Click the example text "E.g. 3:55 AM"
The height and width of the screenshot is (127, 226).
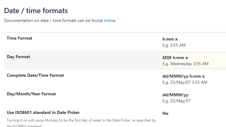174,45
